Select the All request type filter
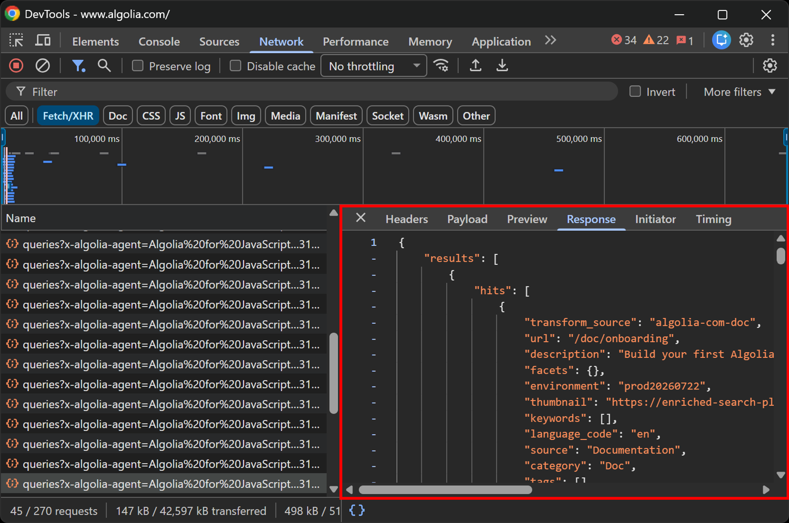The height and width of the screenshot is (523, 789). pyautogui.click(x=17, y=116)
